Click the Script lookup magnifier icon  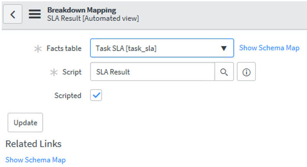(224, 72)
